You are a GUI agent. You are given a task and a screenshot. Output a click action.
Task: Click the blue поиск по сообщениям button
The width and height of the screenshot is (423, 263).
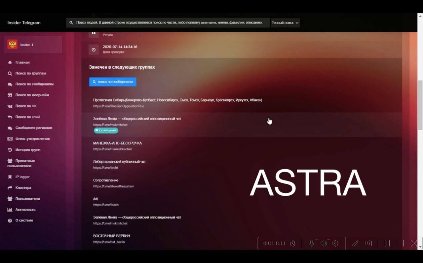113,82
